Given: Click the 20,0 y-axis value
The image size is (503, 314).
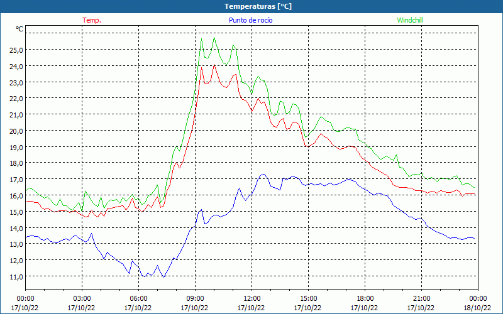Looking at the screenshot, I should 16,131.
